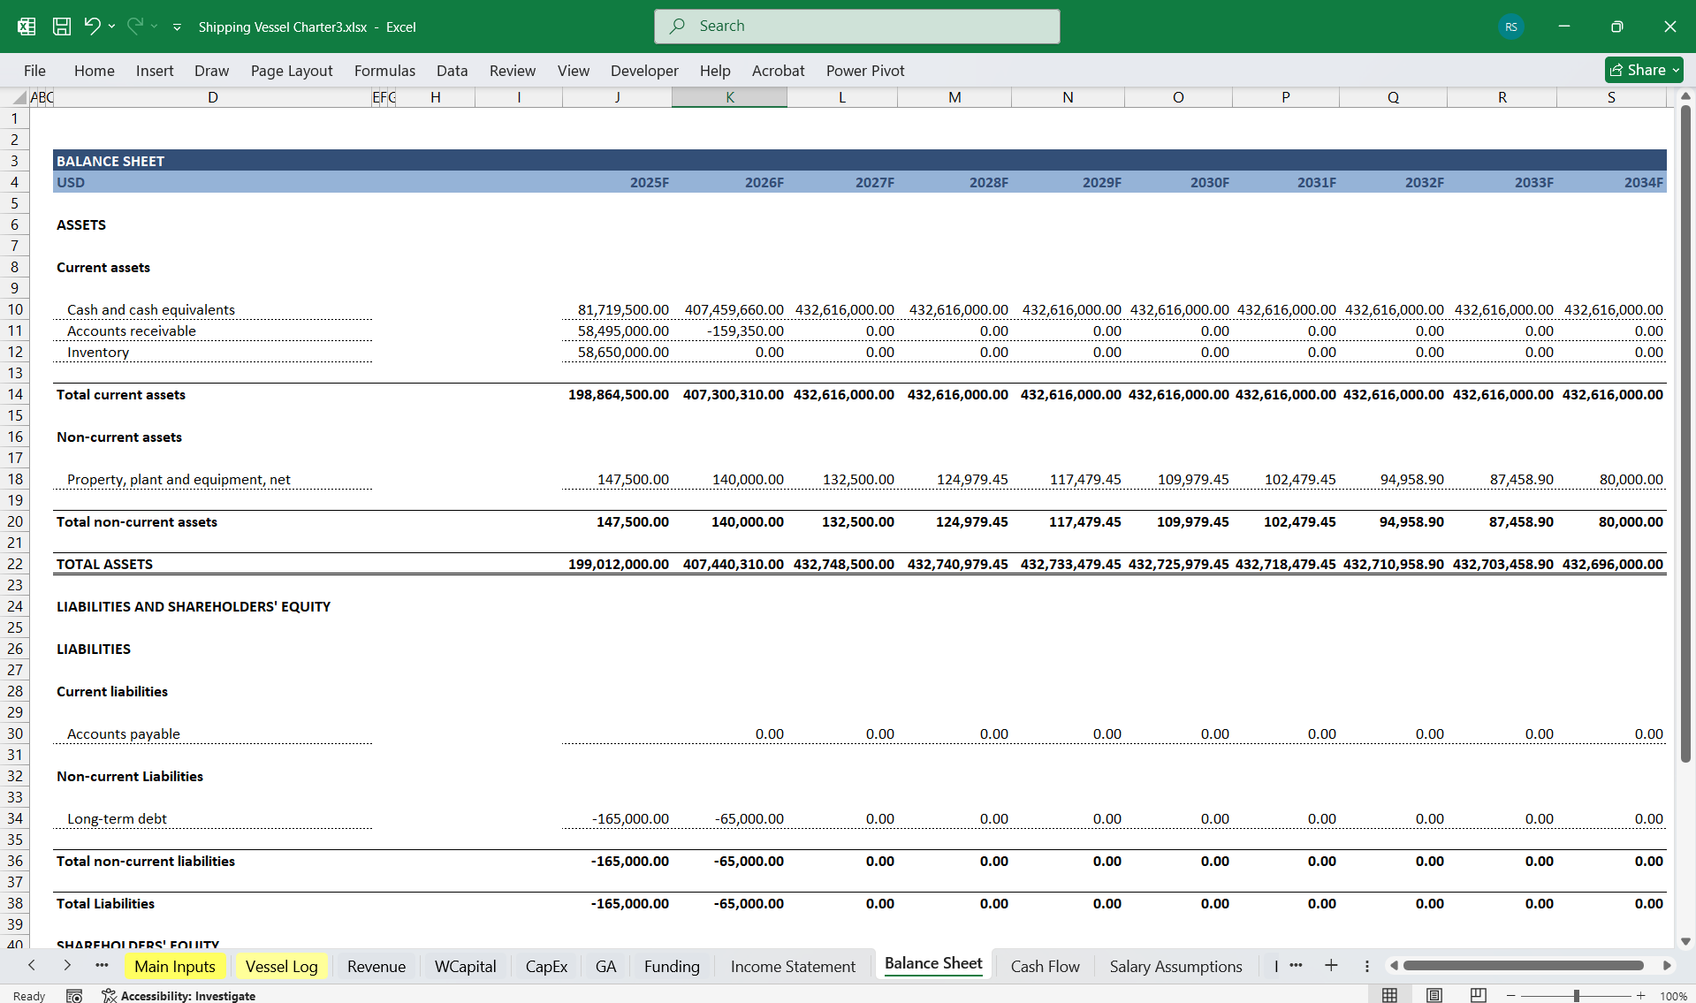Open the Formulas ribbon tab

point(384,71)
